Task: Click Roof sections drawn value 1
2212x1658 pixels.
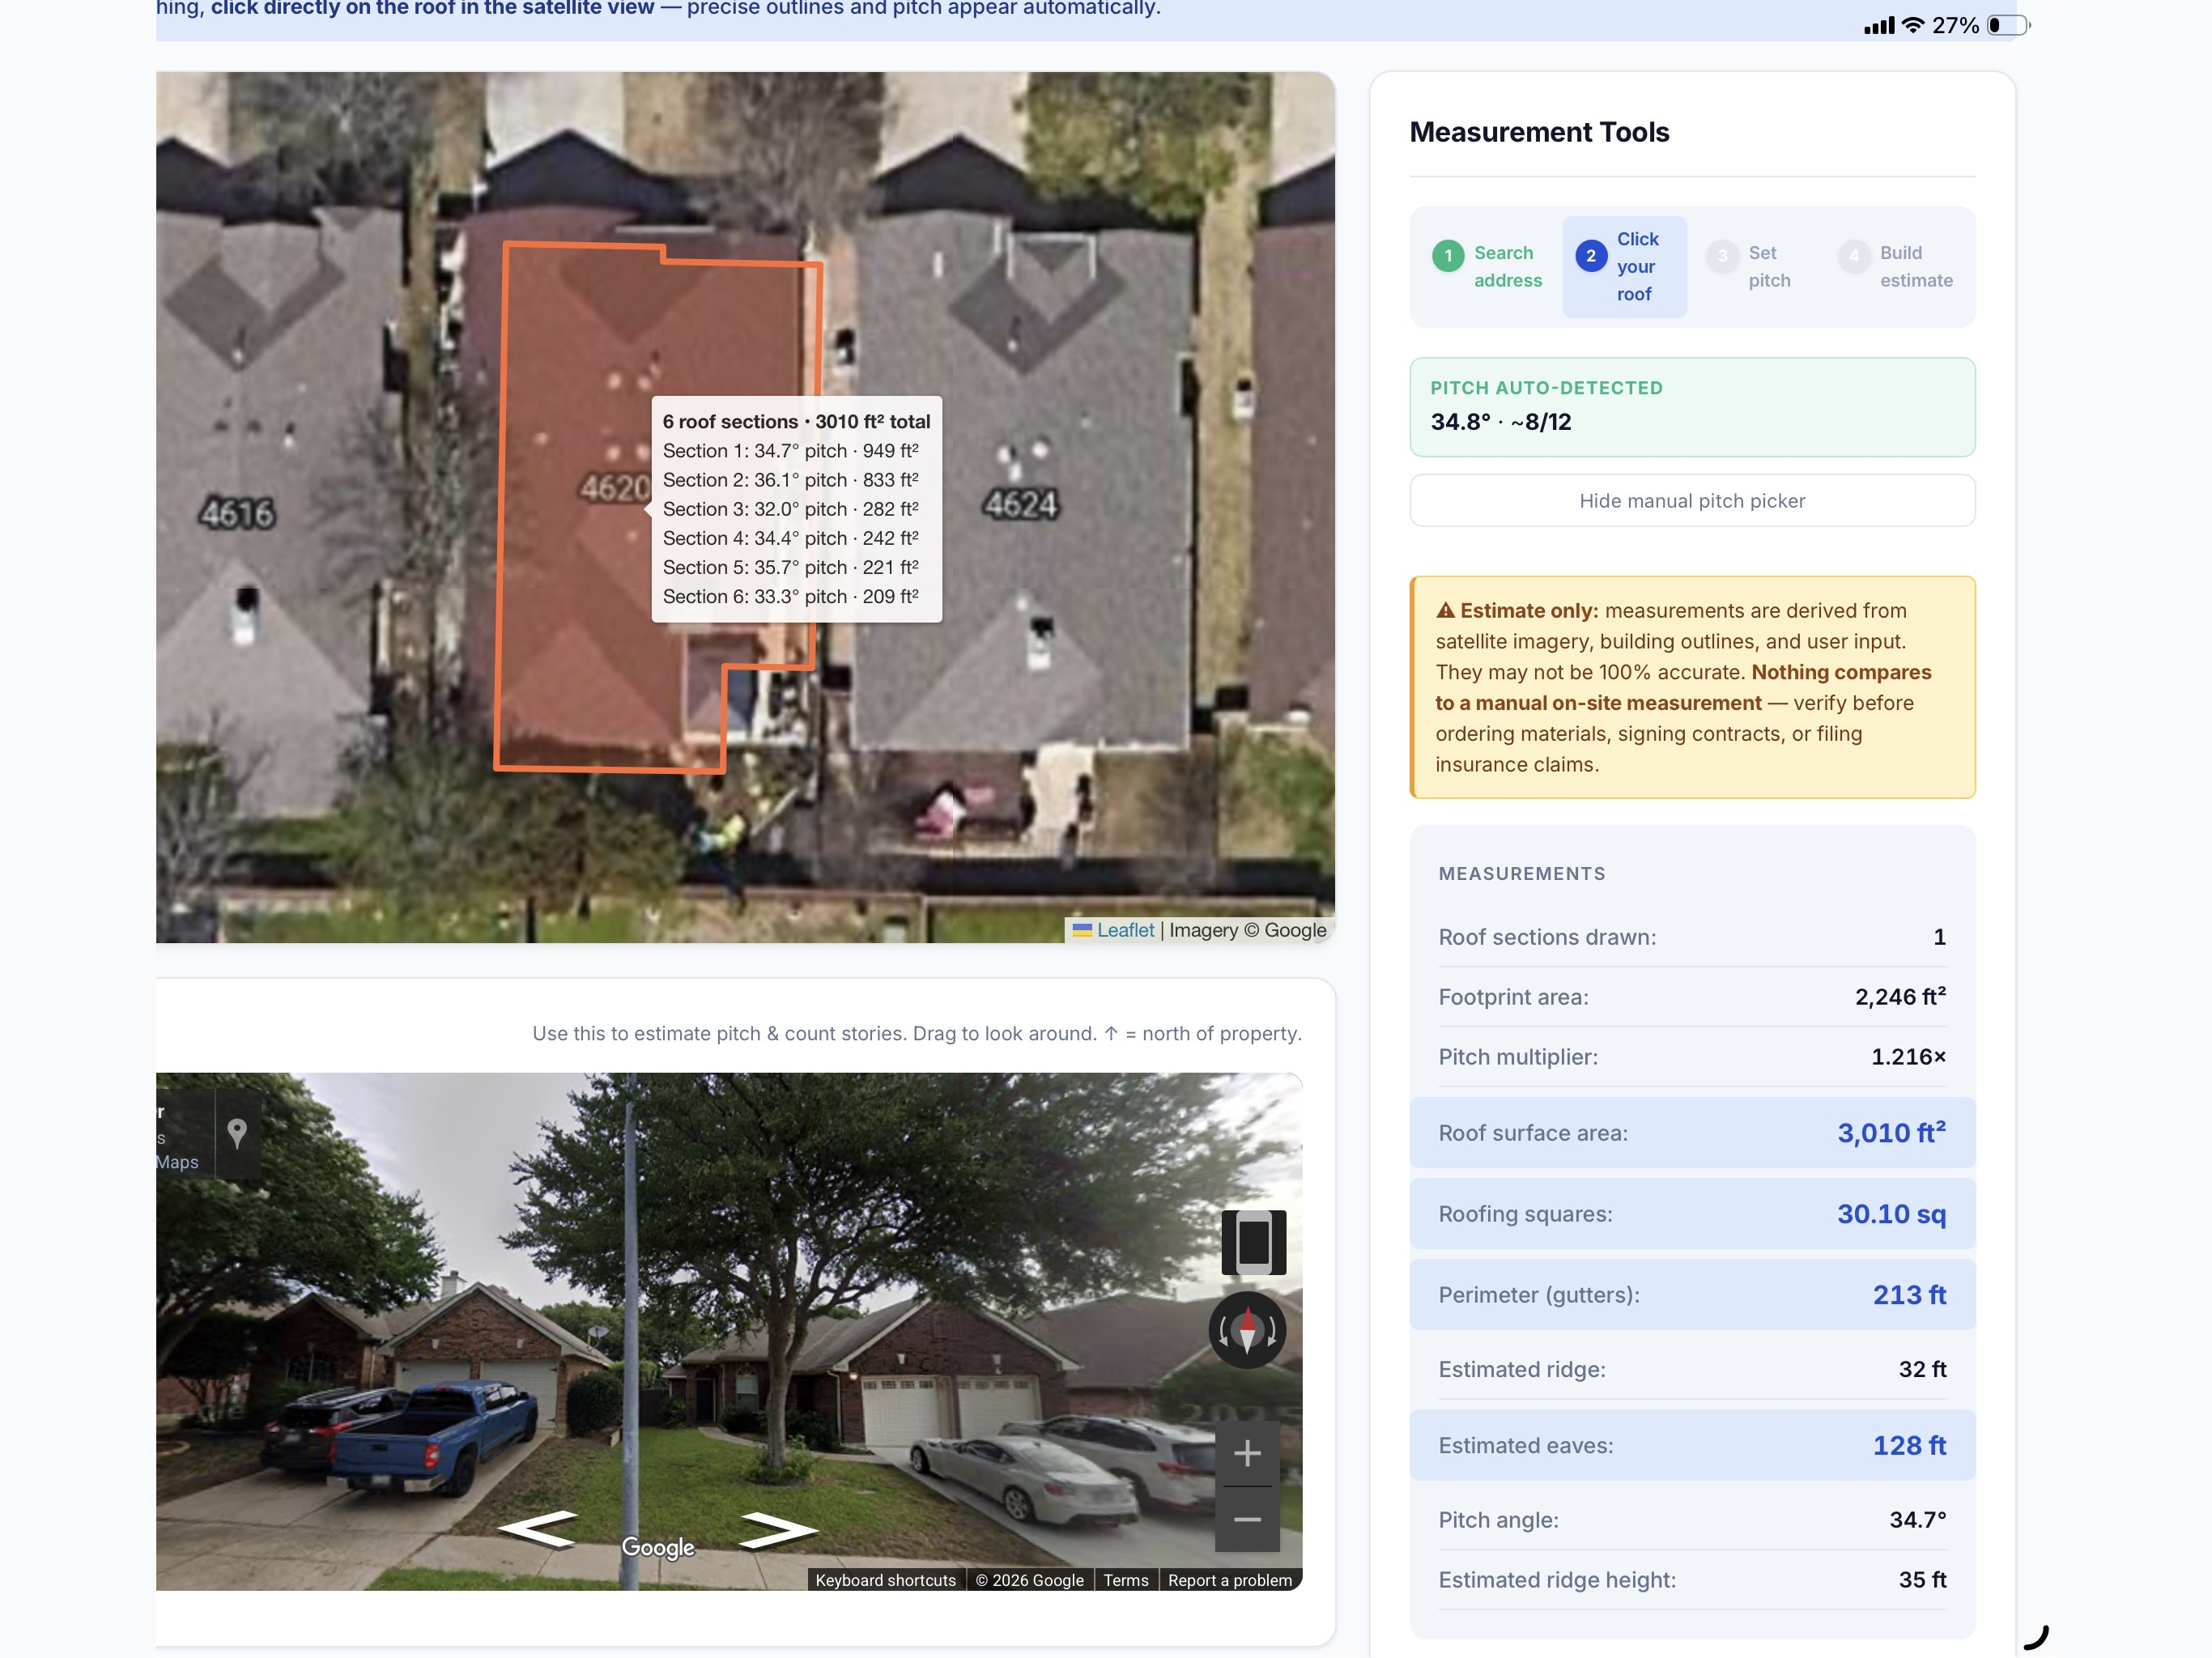Action: click(1939, 937)
